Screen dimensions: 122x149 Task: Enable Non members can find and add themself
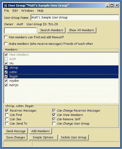[6, 37]
